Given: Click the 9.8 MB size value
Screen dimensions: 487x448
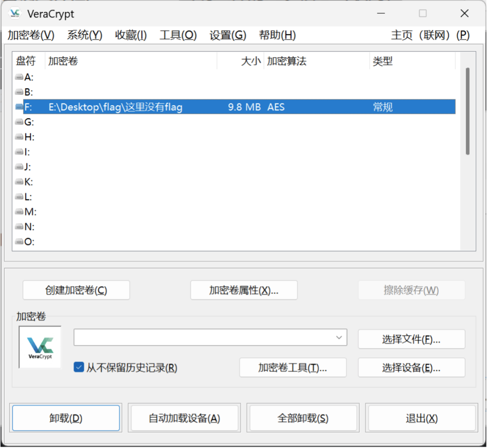Looking at the screenshot, I should (x=244, y=107).
